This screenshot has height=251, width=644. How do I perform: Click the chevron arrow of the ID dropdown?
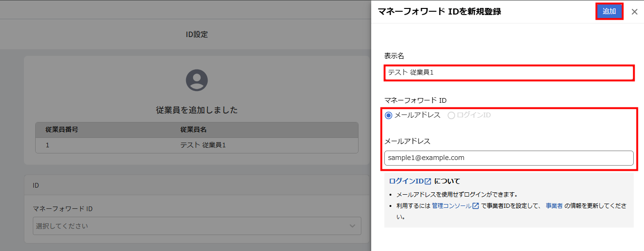click(x=352, y=226)
